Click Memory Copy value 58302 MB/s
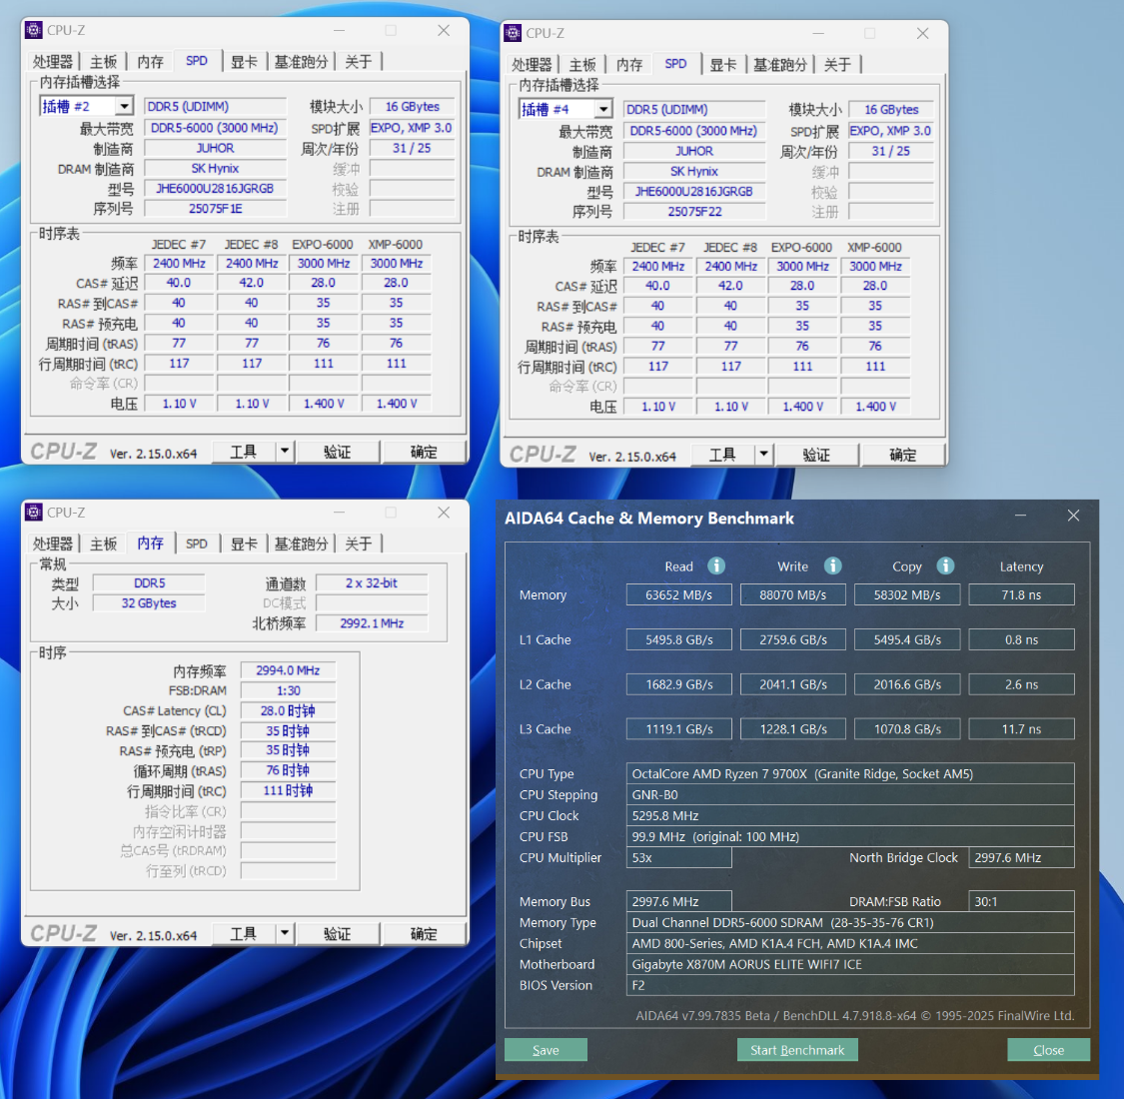 point(907,594)
